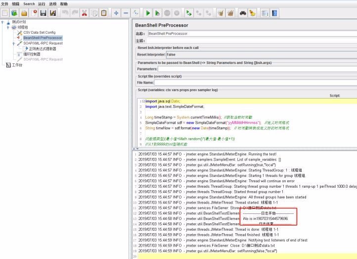The height and width of the screenshot is (259, 357).
Task: Click the green Start test run icon
Action: point(148,13)
